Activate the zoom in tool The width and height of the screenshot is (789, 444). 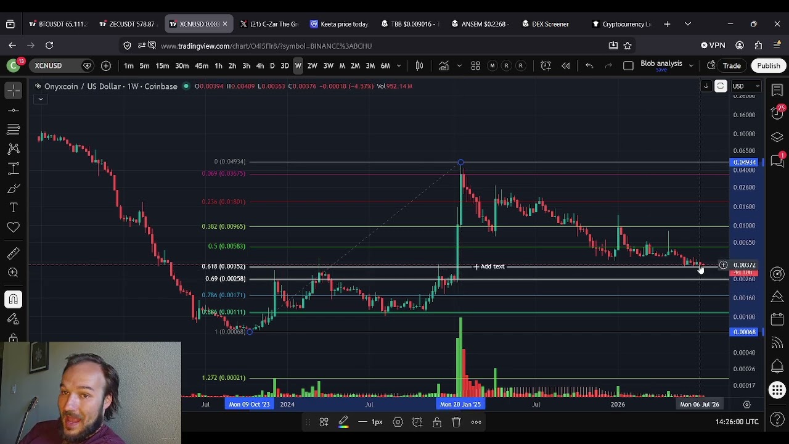click(13, 273)
